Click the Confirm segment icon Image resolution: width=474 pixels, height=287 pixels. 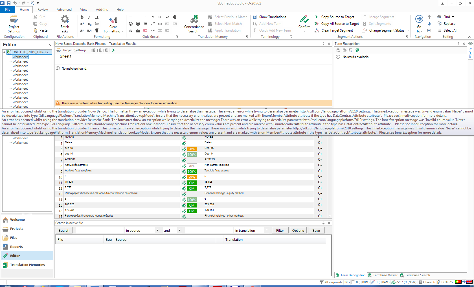[x=304, y=19]
